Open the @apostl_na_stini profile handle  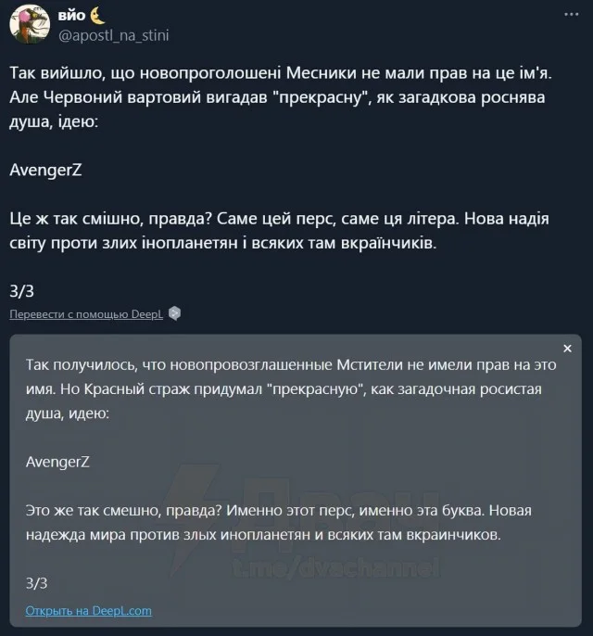[x=114, y=35]
